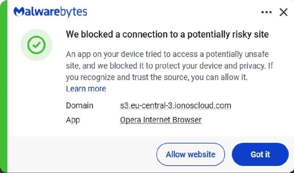The image size is (294, 173).
Task: Dismiss the alert with Got it
Action: (x=260, y=154)
